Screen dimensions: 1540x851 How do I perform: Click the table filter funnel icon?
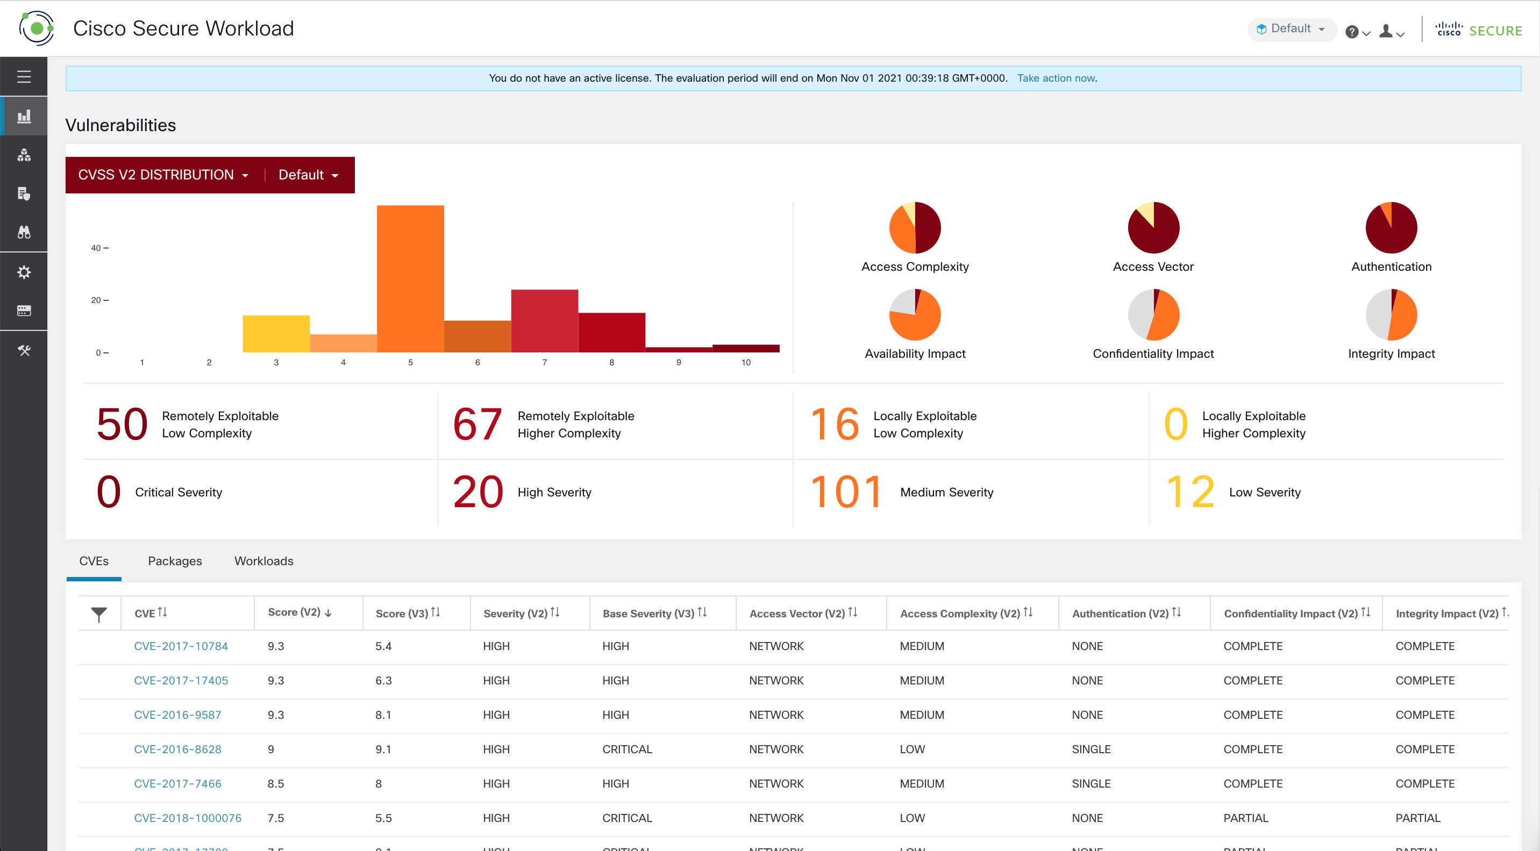pos(98,614)
